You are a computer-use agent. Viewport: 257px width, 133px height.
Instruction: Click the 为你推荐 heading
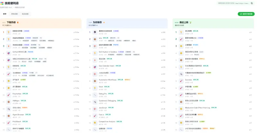97,22
